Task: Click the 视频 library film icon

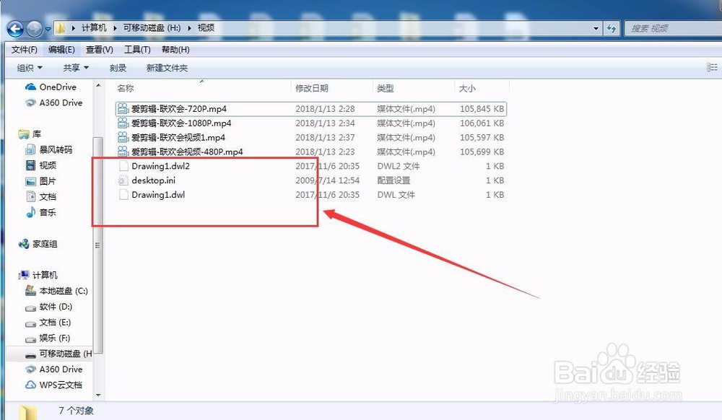Action: [x=30, y=165]
